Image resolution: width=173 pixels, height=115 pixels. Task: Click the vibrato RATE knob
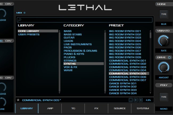point(164,41)
